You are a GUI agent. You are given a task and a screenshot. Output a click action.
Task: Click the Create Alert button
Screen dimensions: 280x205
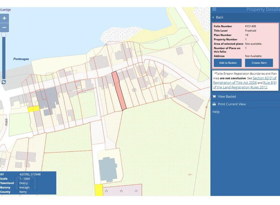coord(259,63)
